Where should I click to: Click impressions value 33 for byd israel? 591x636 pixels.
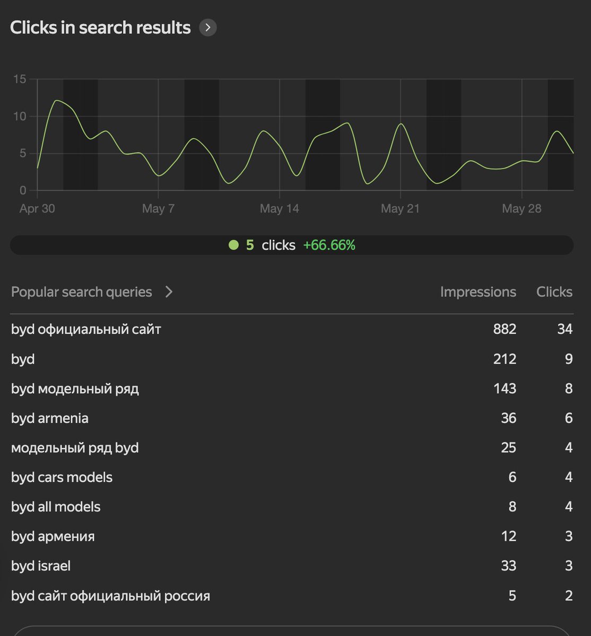(508, 566)
